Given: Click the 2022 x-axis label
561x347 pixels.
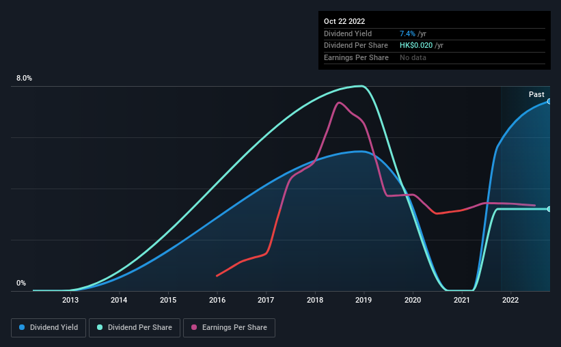Looking at the screenshot, I should coord(510,300).
